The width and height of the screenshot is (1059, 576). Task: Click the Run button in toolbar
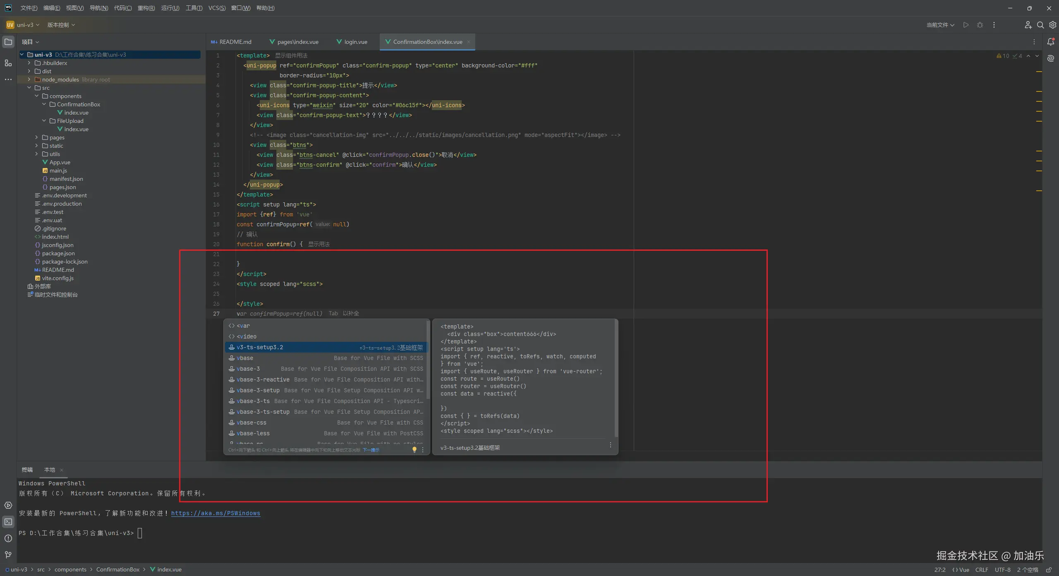pyautogui.click(x=966, y=25)
